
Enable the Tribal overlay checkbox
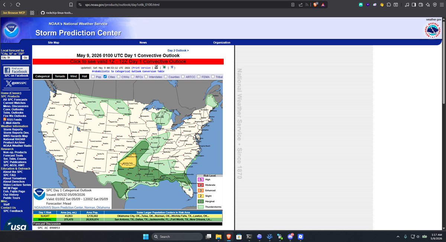coord(213,77)
